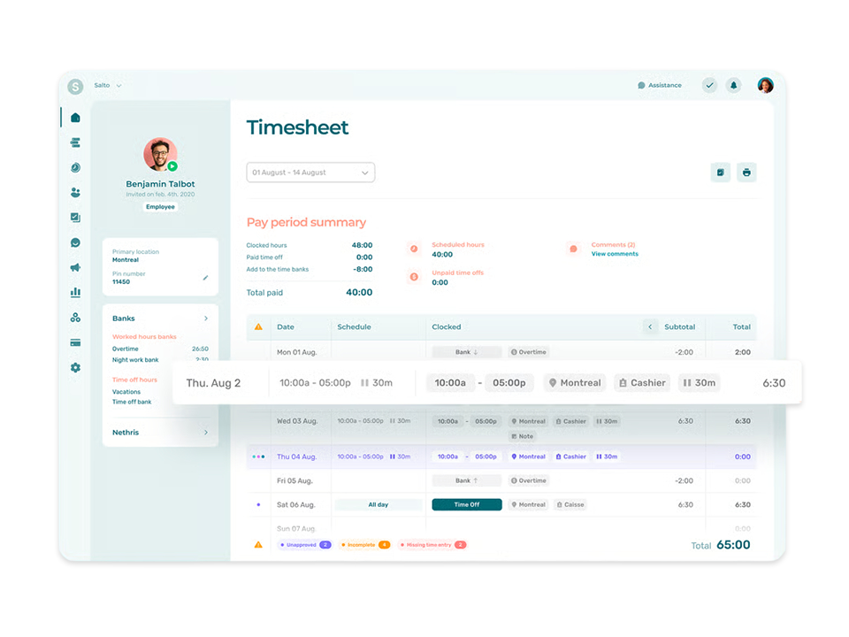849x637 pixels.
Task: Toggle the Unapproved filter chip
Action: click(x=305, y=545)
